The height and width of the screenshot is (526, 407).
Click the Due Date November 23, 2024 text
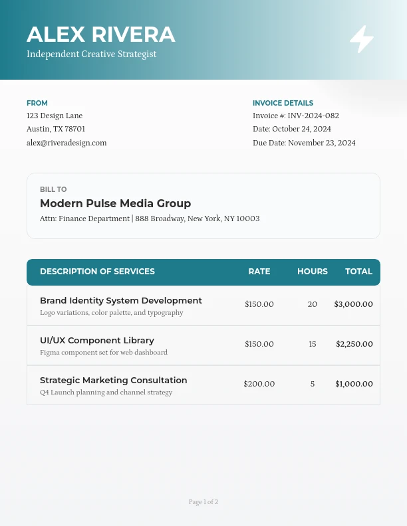click(304, 143)
